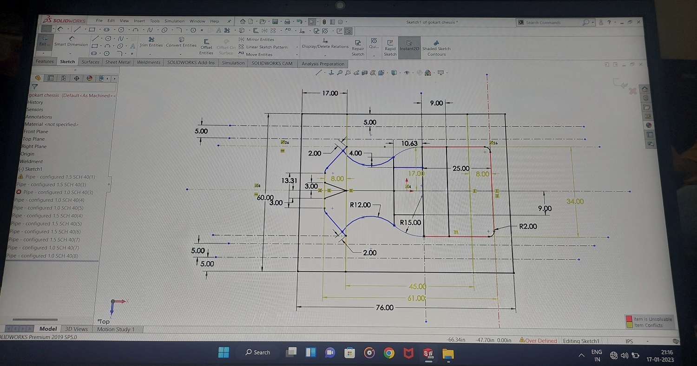
Task: Open the Search Commands dropdown arrow
Action: (593, 22)
